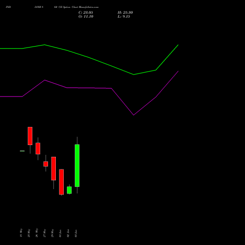This screenshot has height=245, width=245.
Task: Select the flat green doji candle
Action: coord(22,151)
